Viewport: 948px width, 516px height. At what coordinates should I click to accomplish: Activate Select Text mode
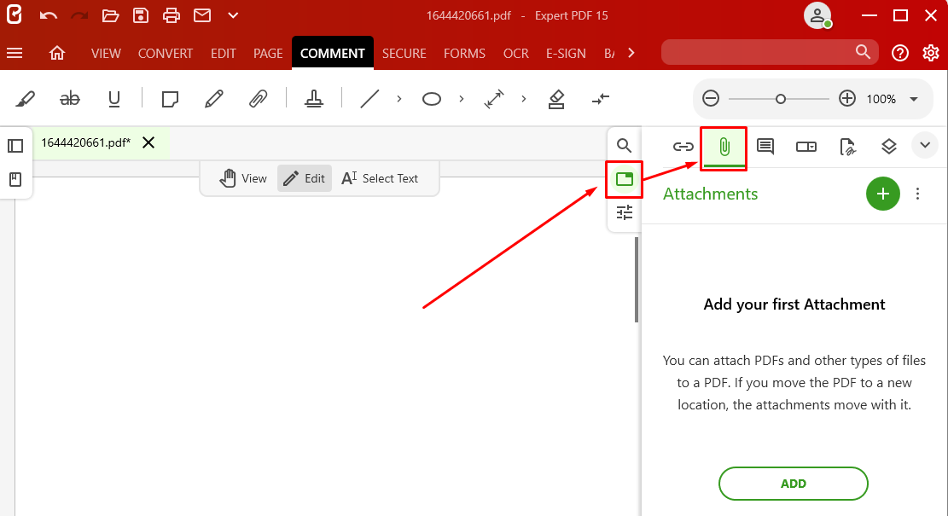pos(380,178)
